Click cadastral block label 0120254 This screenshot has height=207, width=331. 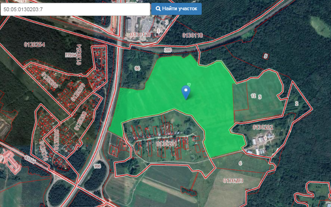click(34, 45)
